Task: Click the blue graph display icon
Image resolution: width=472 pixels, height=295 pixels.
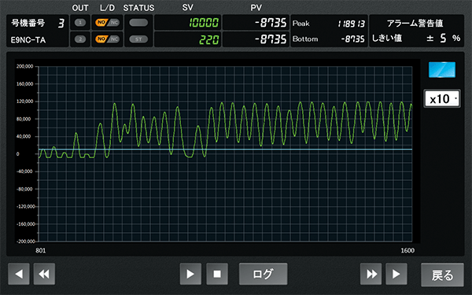Action: (x=442, y=69)
